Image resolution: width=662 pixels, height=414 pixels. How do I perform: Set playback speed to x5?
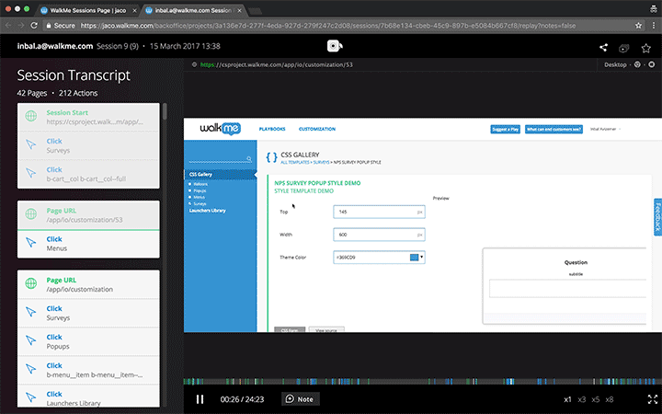click(x=595, y=399)
